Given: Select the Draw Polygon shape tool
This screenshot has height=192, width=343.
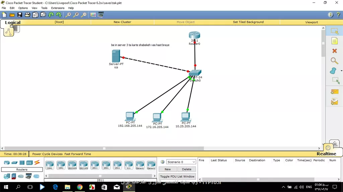Looking at the screenshot, I should [x=333, y=71].
